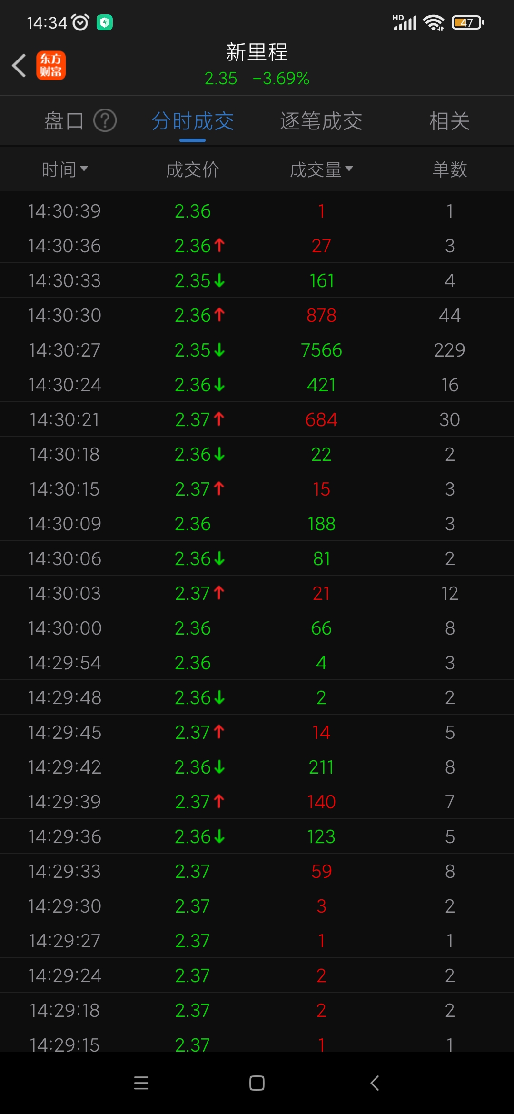
Task: Tap the alarm clock status icon
Action: (x=80, y=22)
